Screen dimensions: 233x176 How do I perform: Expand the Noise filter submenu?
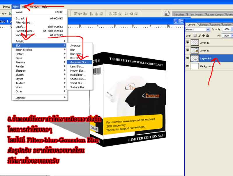(40, 58)
